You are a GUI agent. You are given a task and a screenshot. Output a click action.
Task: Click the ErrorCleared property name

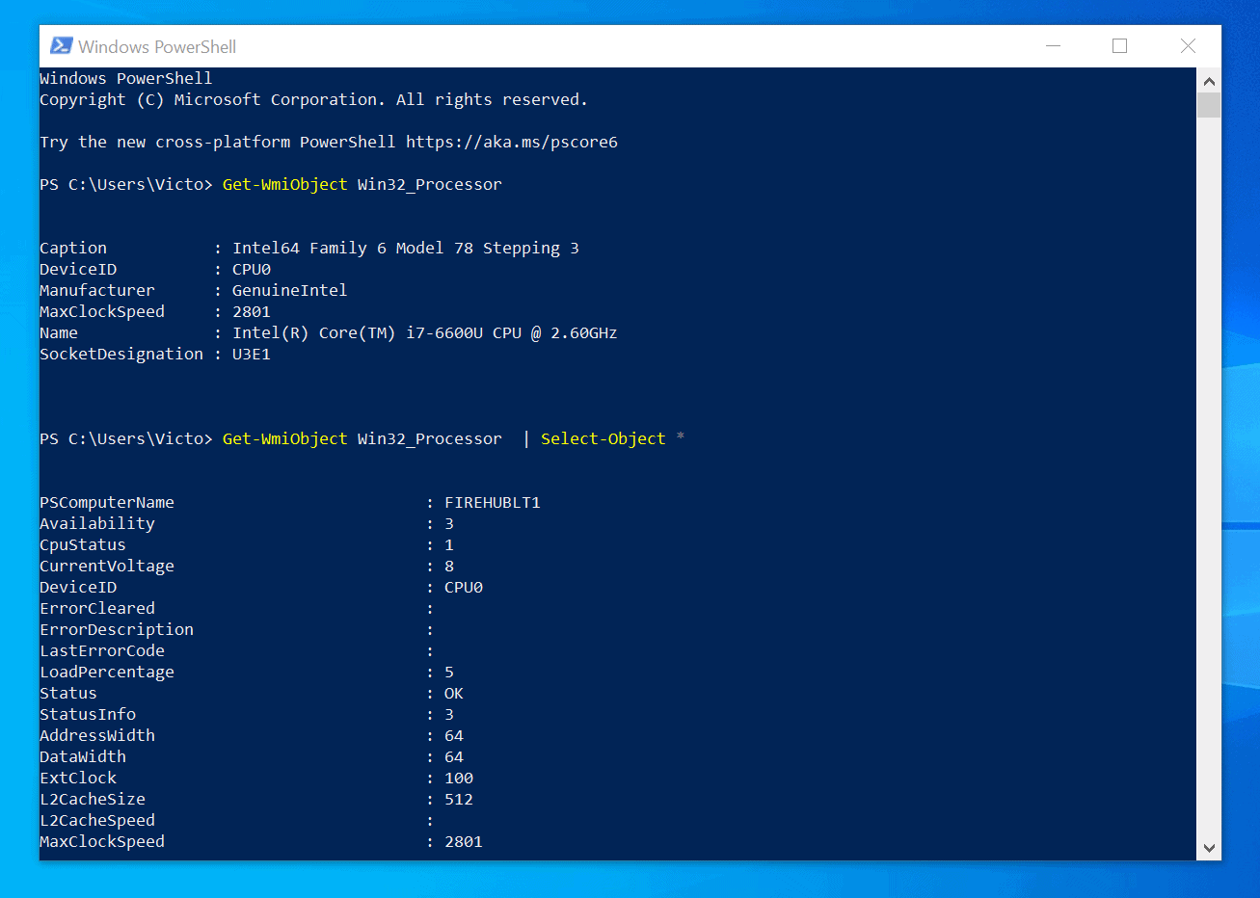(97, 609)
